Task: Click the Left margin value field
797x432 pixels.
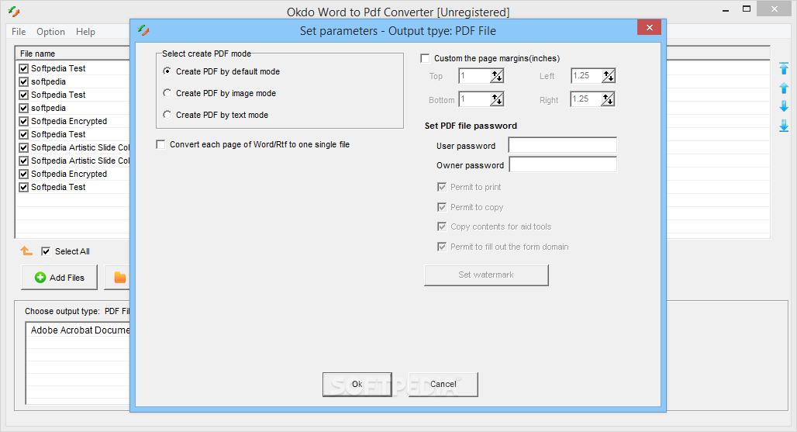Action: (587, 76)
